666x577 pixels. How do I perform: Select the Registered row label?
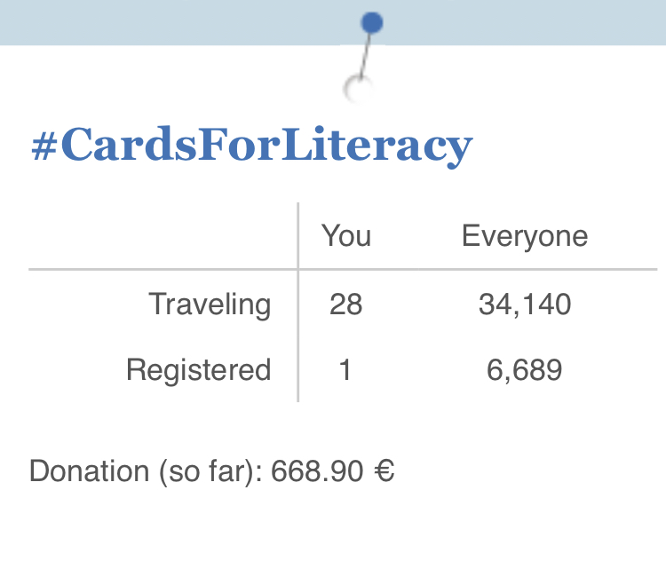(199, 370)
